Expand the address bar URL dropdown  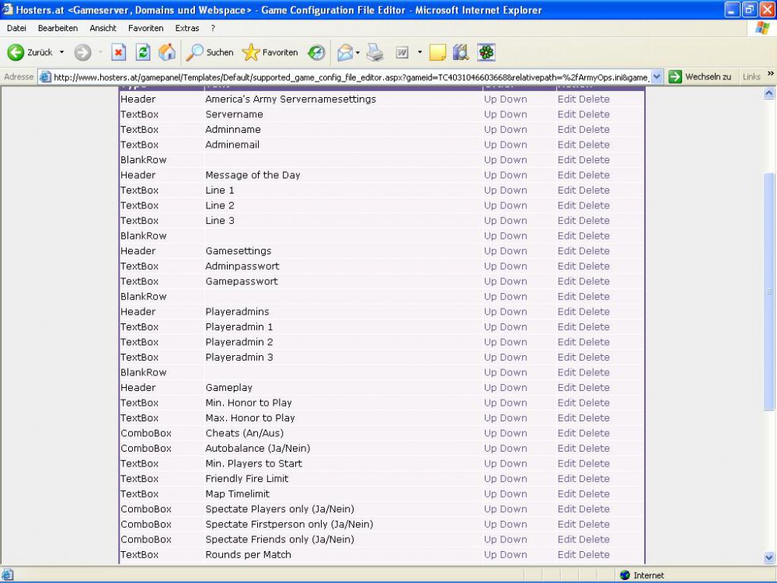pos(657,76)
